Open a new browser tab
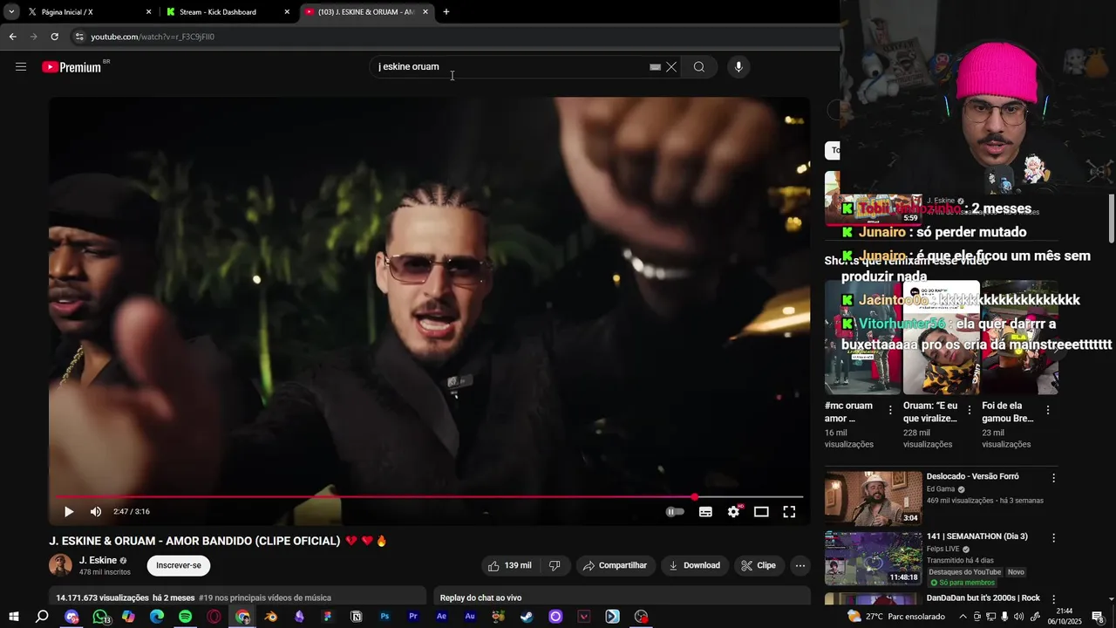The width and height of the screenshot is (1116, 628). (x=446, y=12)
